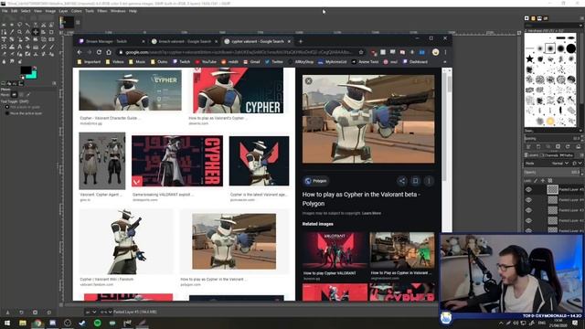Screen dimensions: 585x329
Task: Open the Filters menu
Action: 101,11
